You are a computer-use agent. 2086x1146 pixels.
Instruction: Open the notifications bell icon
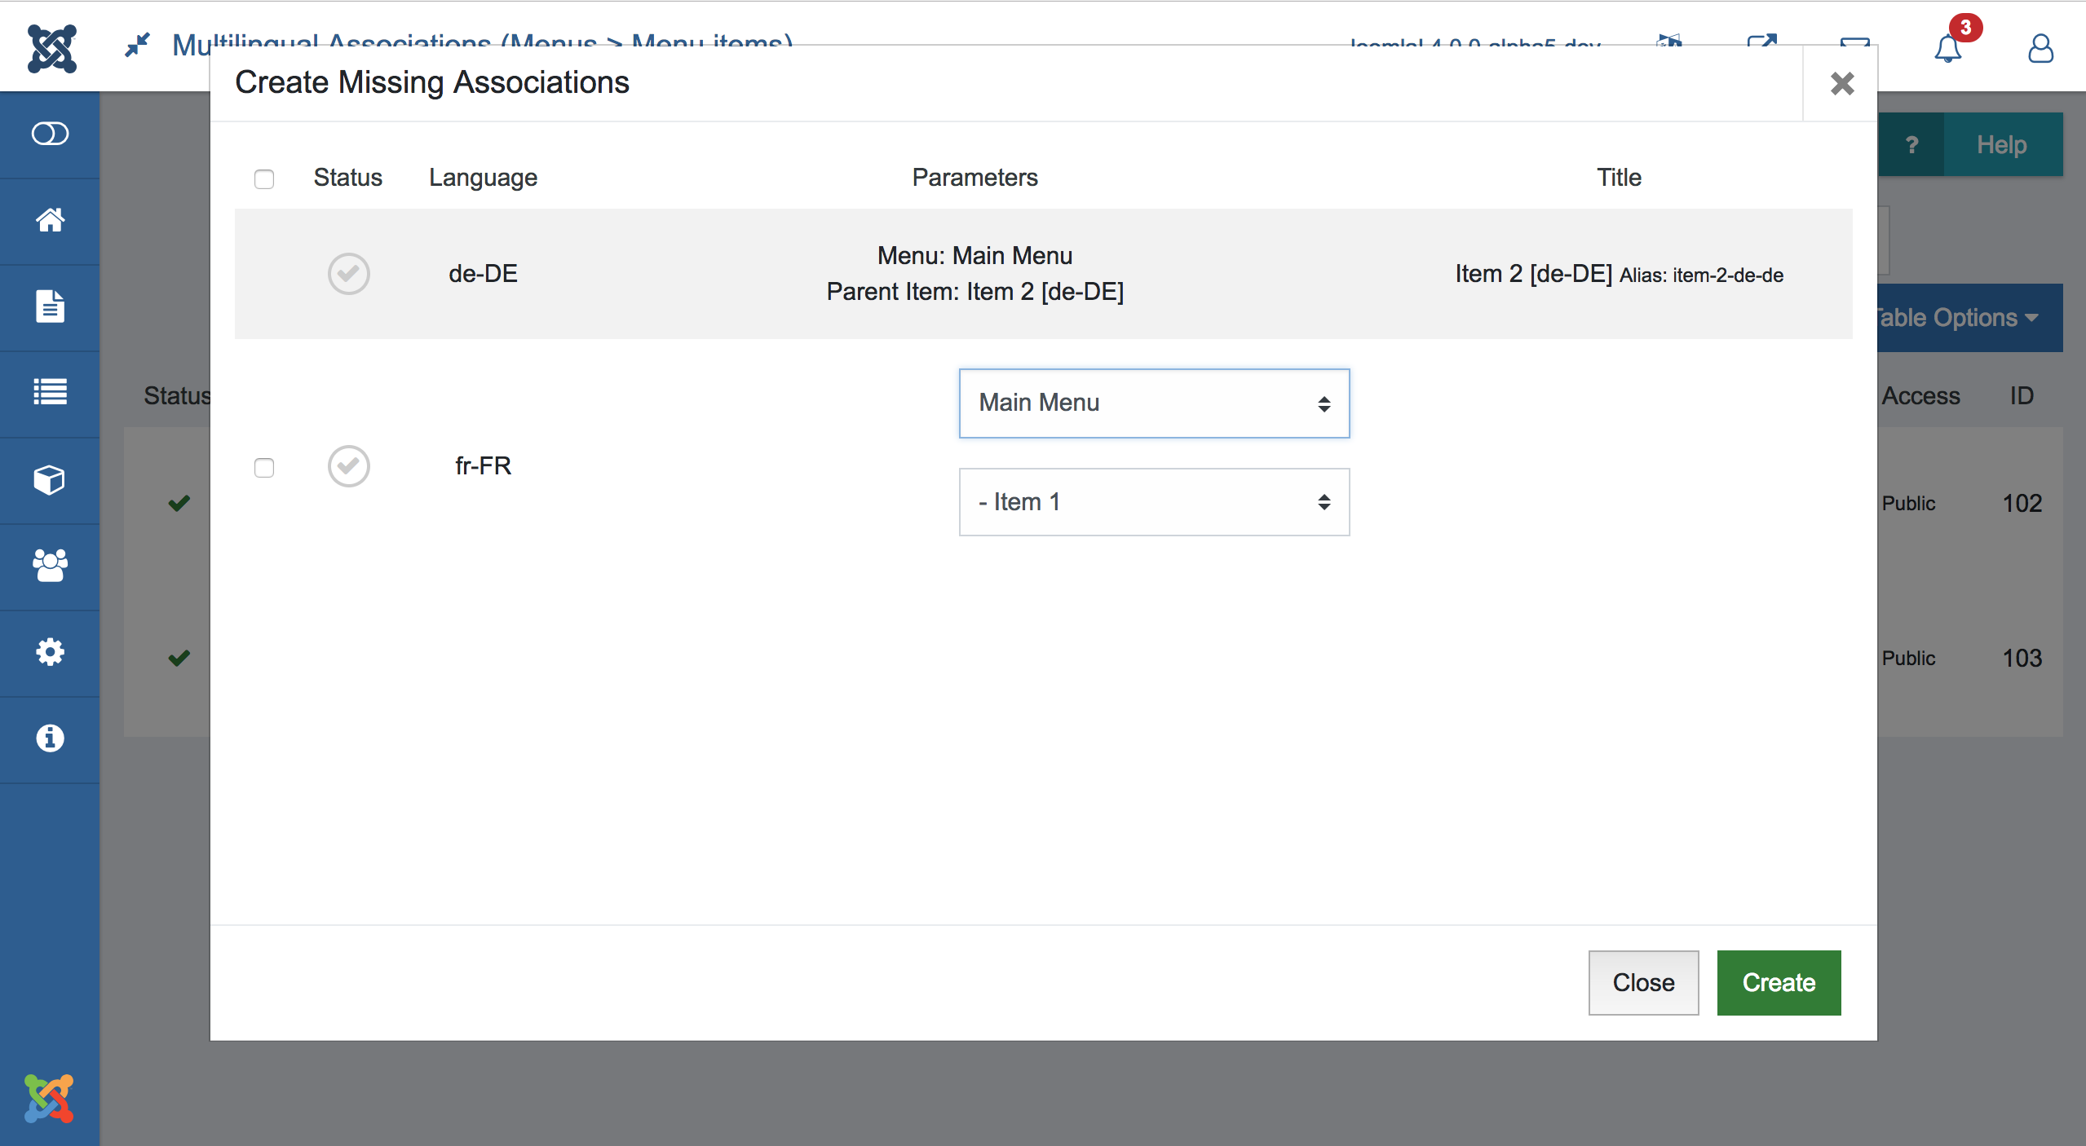[1947, 49]
